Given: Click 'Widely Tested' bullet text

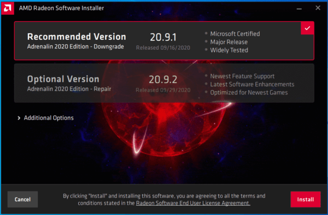Looking at the screenshot, I should pos(229,50).
